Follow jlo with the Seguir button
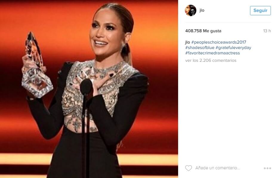273x178 pixels. click(260, 10)
